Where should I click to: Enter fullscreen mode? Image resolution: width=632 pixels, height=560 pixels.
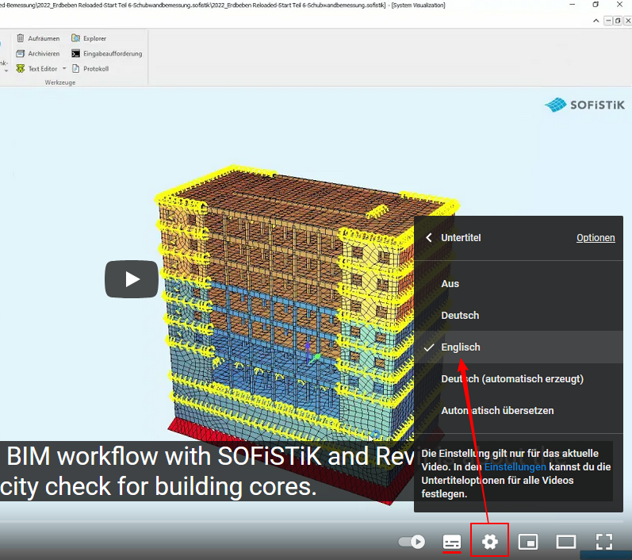tap(603, 542)
